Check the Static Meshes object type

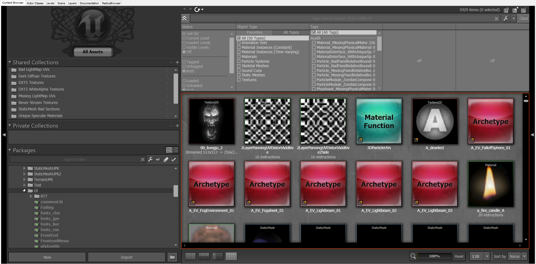(239, 75)
